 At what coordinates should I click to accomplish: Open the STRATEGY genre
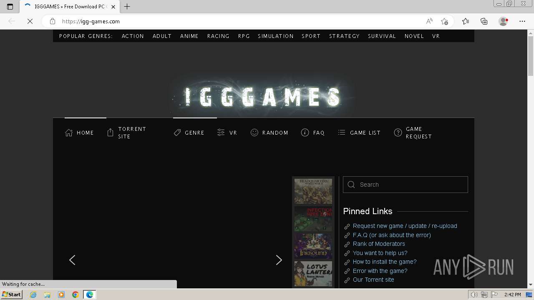pos(344,36)
